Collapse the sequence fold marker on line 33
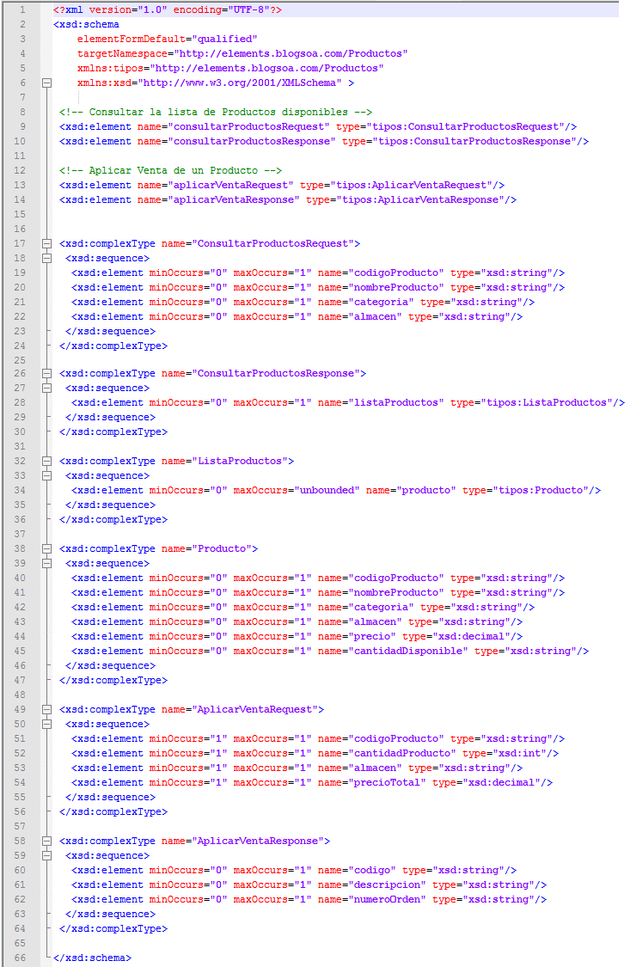This screenshot has width=630, height=967. (46, 476)
